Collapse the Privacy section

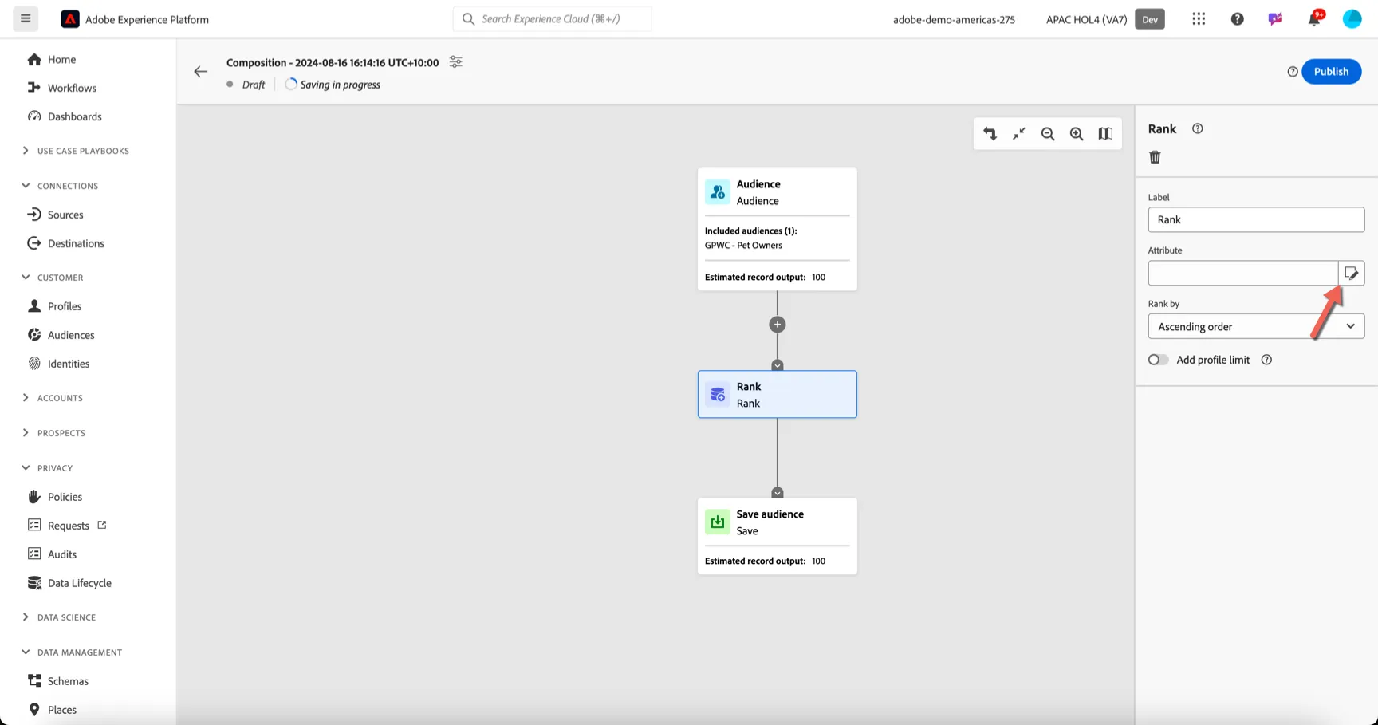coord(47,468)
